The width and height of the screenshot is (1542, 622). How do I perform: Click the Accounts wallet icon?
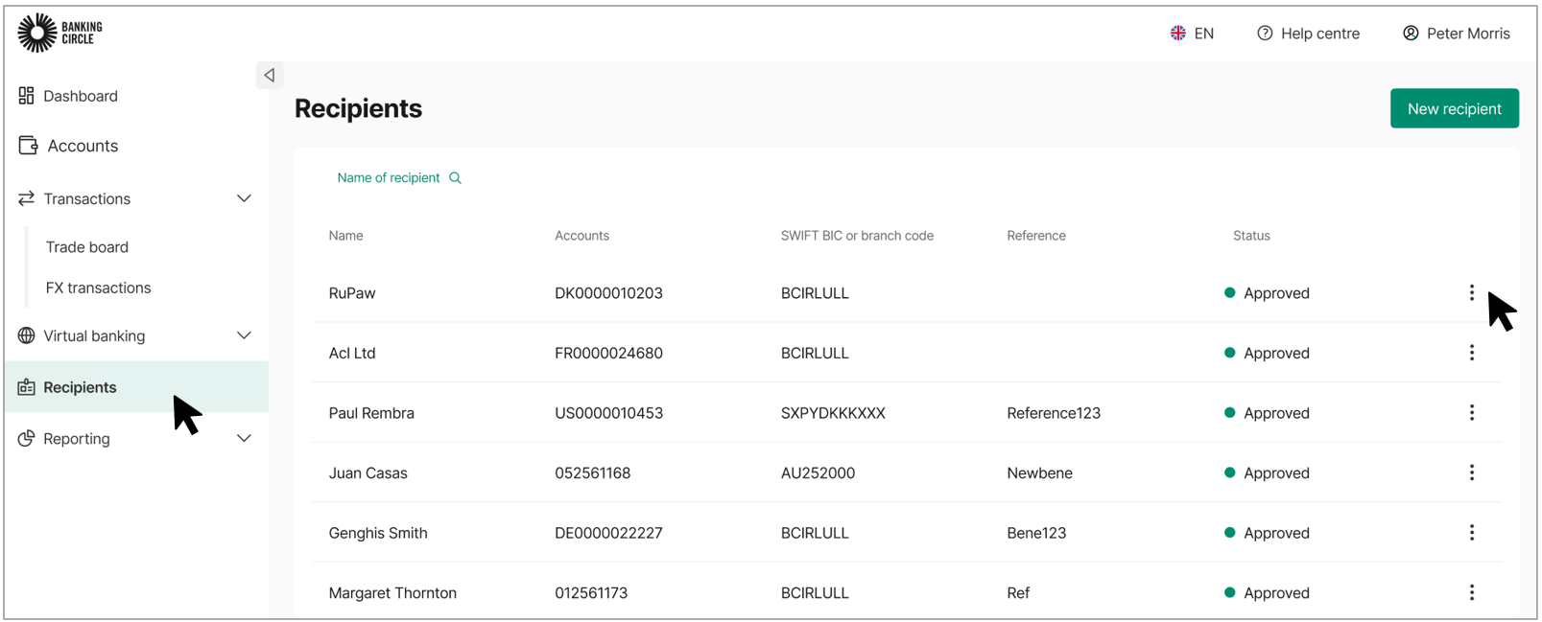[x=28, y=146]
